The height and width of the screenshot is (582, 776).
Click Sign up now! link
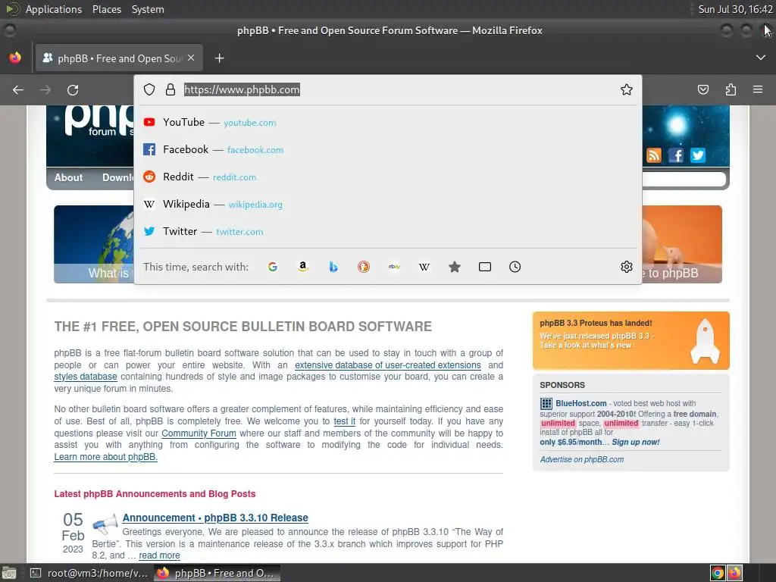click(636, 442)
